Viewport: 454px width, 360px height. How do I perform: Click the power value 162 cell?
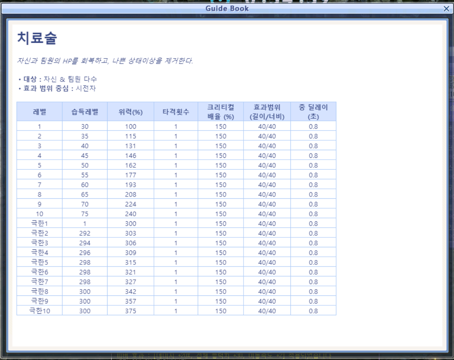(131, 165)
